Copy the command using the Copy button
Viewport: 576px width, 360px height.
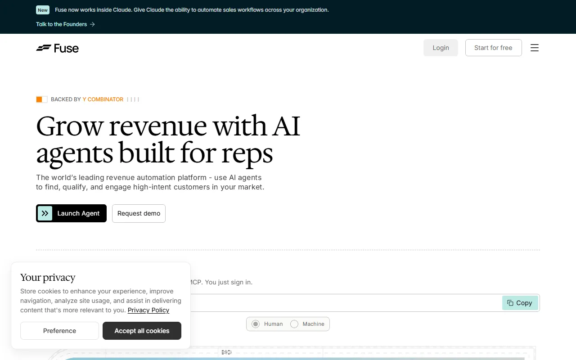click(520, 303)
